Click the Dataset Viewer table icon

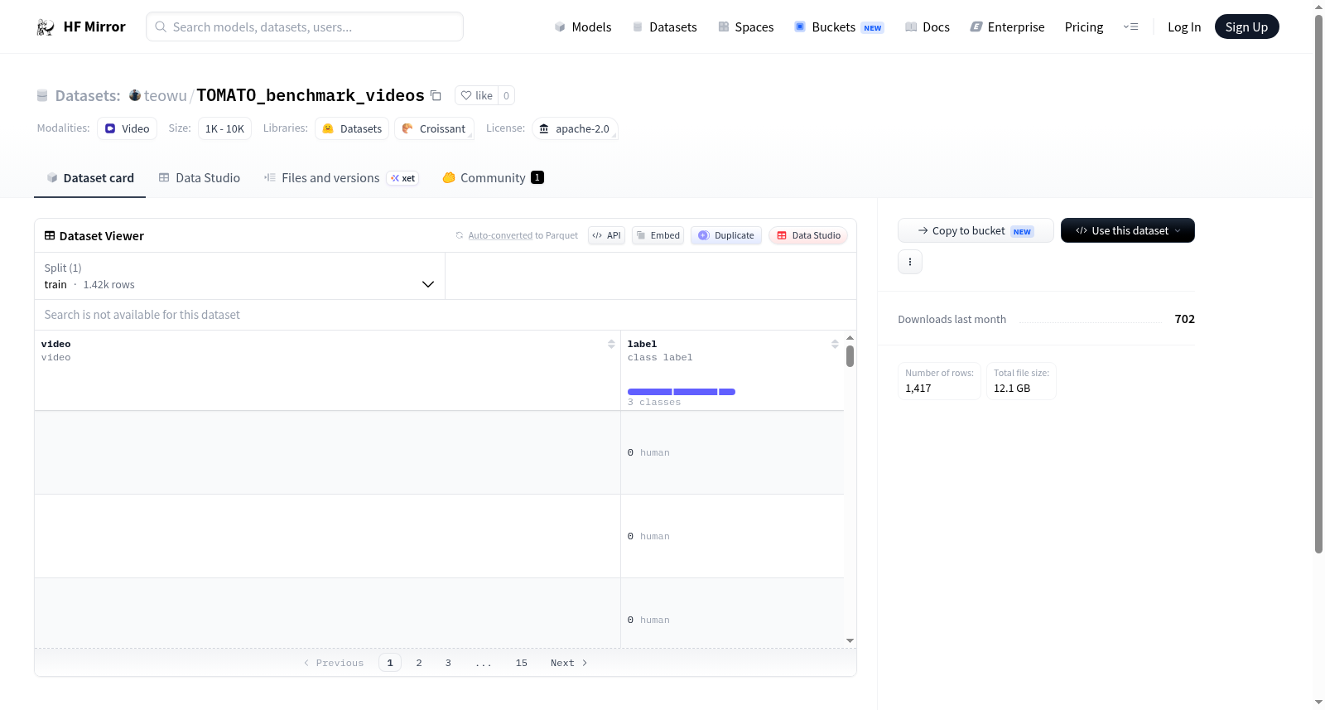[x=50, y=235]
